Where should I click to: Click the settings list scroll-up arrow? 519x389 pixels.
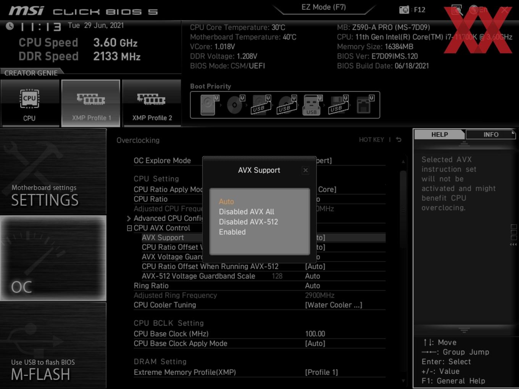tap(403, 162)
